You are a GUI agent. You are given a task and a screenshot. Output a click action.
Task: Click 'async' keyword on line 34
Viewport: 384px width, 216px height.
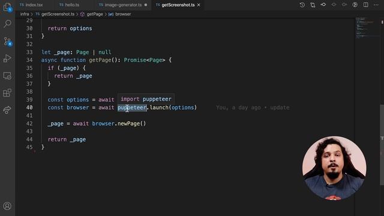point(49,60)
